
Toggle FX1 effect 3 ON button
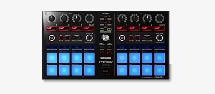(x=77, y=29)
